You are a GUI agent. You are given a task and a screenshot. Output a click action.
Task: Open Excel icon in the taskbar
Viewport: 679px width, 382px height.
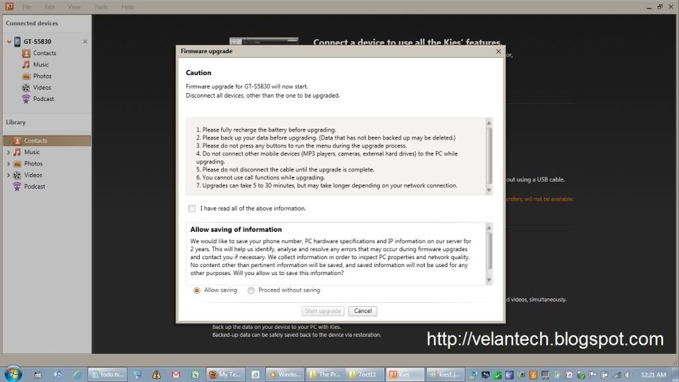click(195, 375)
